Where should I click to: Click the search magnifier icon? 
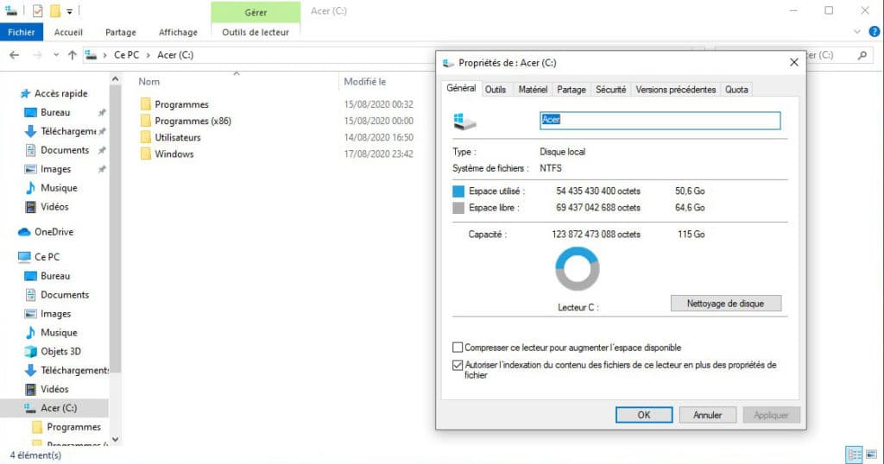coord(862,55)
